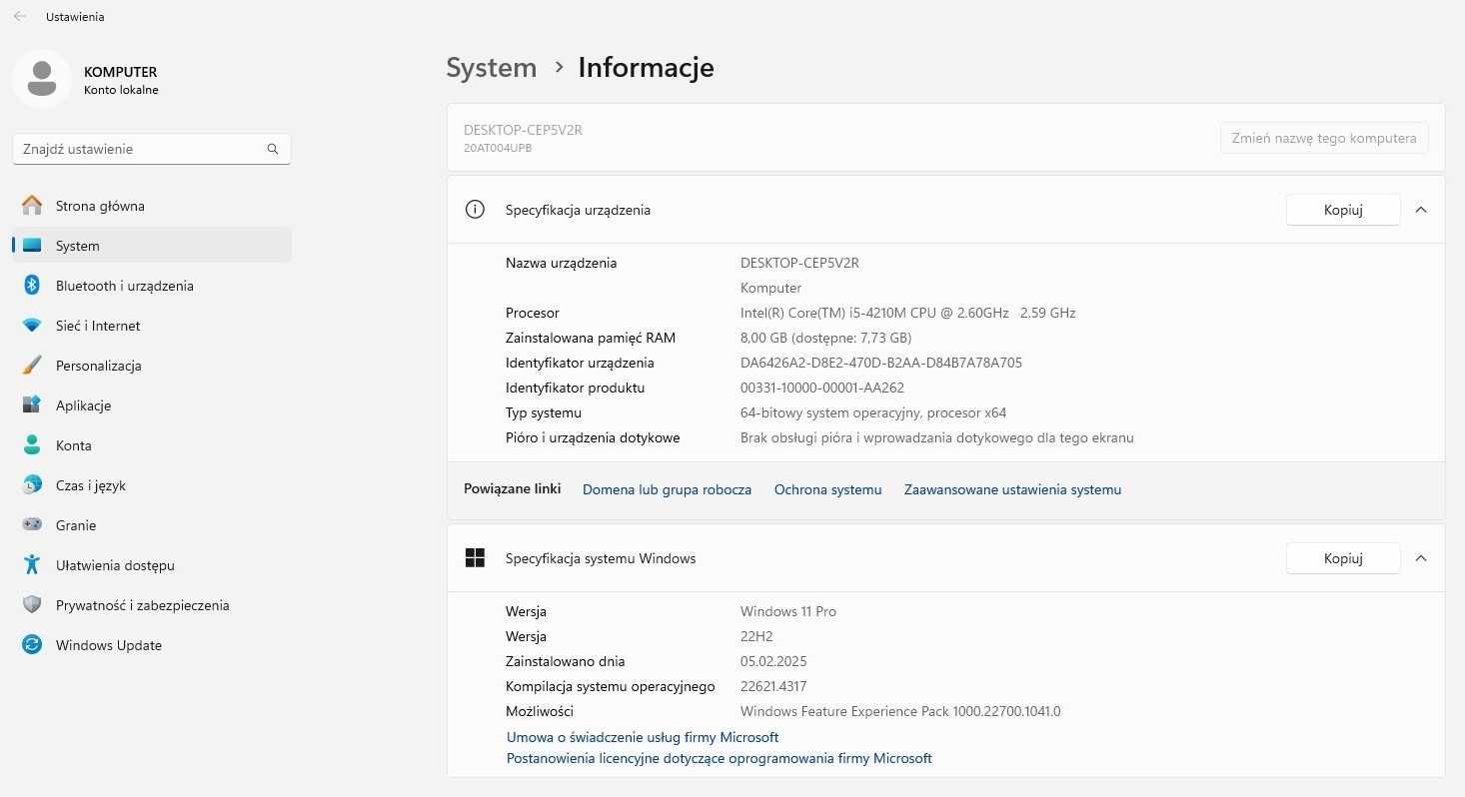
Task: Click the Windows Update sync icon
Action: click(x=32, y=645)
